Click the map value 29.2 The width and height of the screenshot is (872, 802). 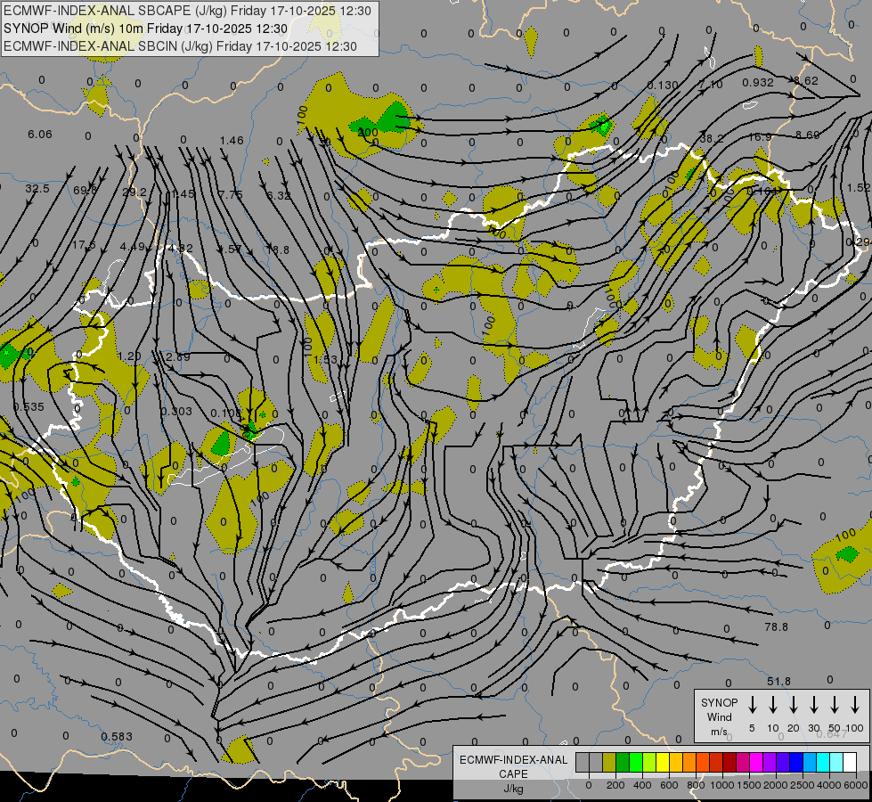134,192
